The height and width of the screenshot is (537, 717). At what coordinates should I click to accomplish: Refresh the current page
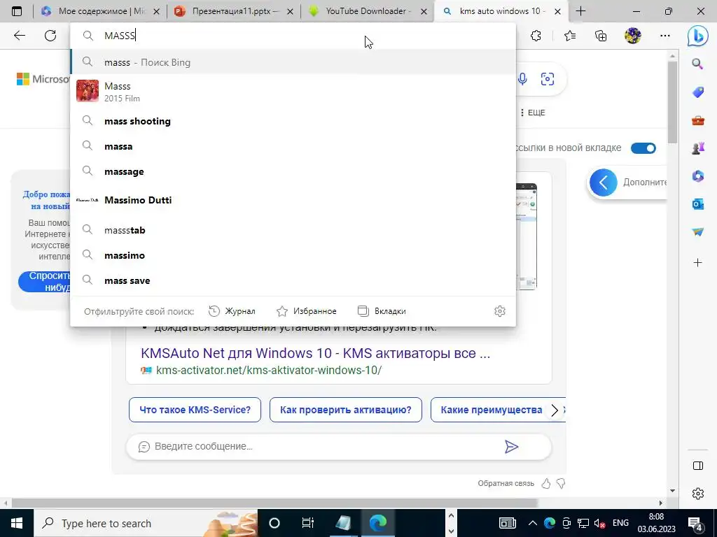point(50,36)
